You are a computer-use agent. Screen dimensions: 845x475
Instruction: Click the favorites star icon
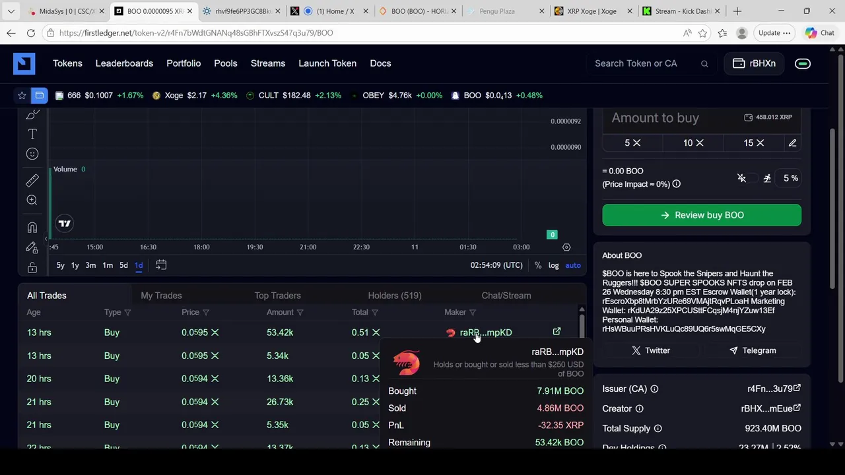[x=22, y=96]
